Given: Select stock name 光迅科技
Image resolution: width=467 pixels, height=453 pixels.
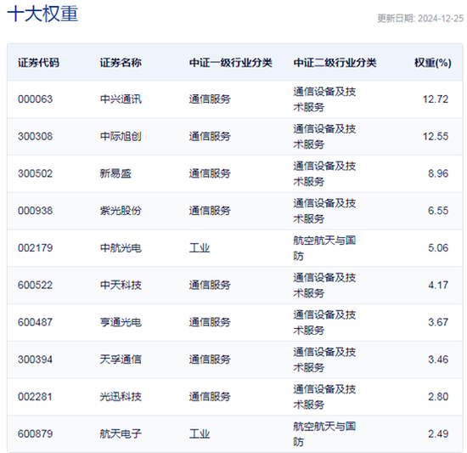Looking at the screenshot, I should [121, 397].
